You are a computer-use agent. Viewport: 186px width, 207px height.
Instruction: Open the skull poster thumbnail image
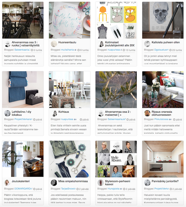coord(163,20)
